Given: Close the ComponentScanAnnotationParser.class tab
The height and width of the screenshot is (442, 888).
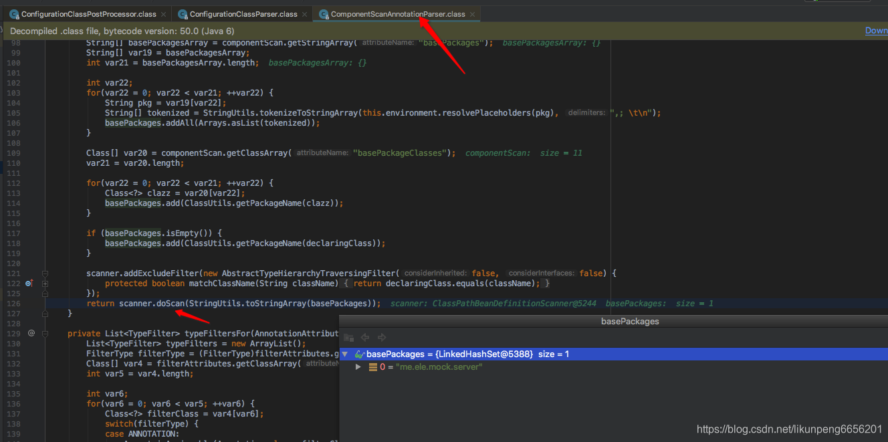Looking at the screenshot, I should [472, 14].
